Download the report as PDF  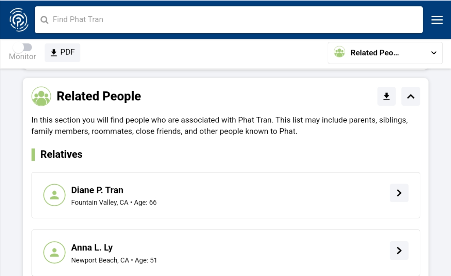click(x=62, y=52)
